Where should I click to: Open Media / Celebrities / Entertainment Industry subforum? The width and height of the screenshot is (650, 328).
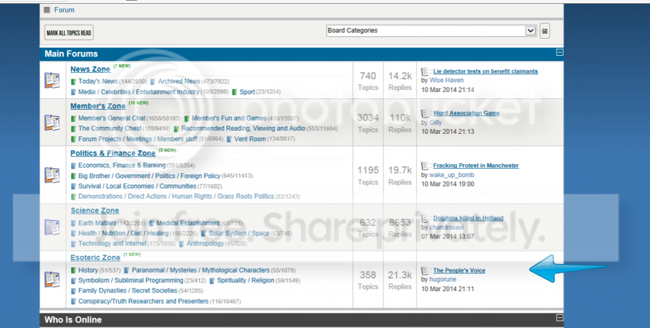[x=139, y=92]
